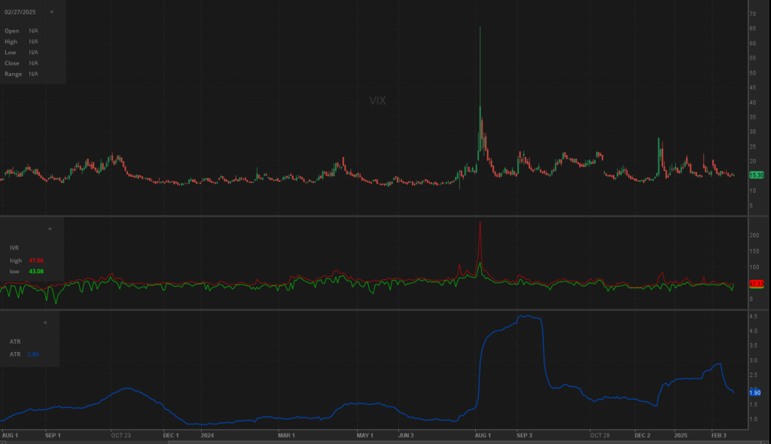The height and width of the screenshot is (444, 771).
Task: Collapse the ATR legend panel arrow
Action: 45,322
